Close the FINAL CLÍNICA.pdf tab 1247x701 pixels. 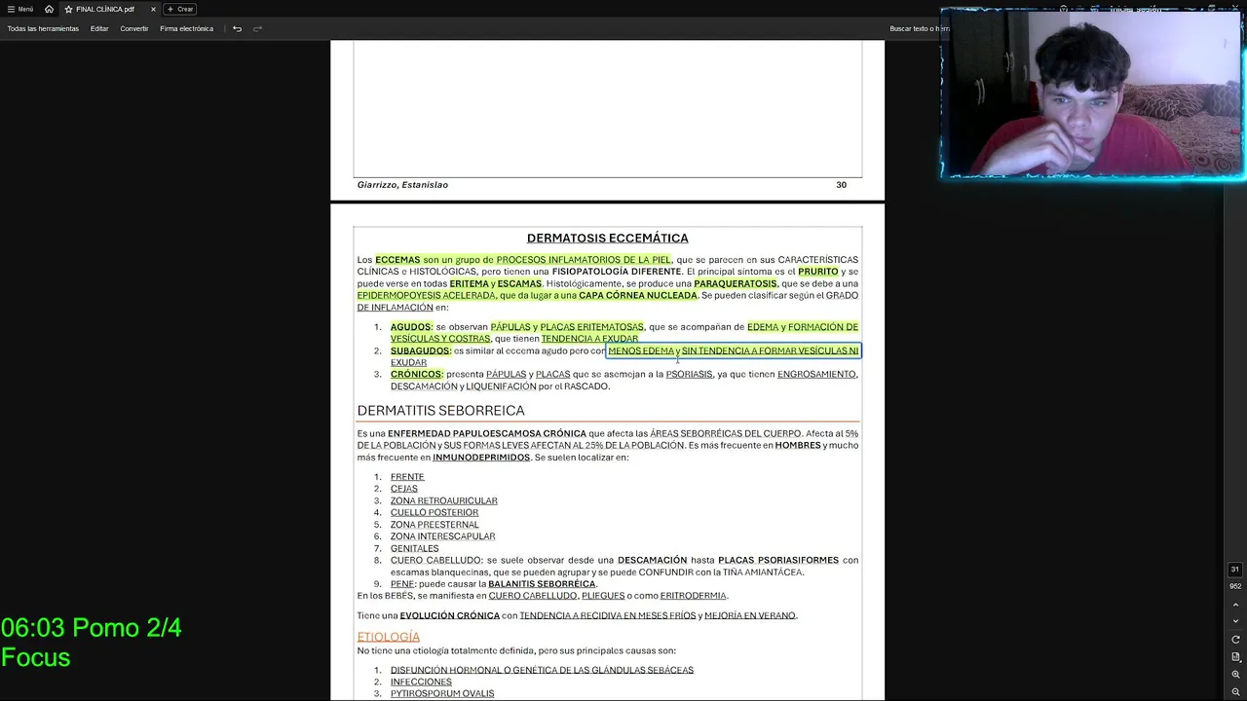(153, 9)
